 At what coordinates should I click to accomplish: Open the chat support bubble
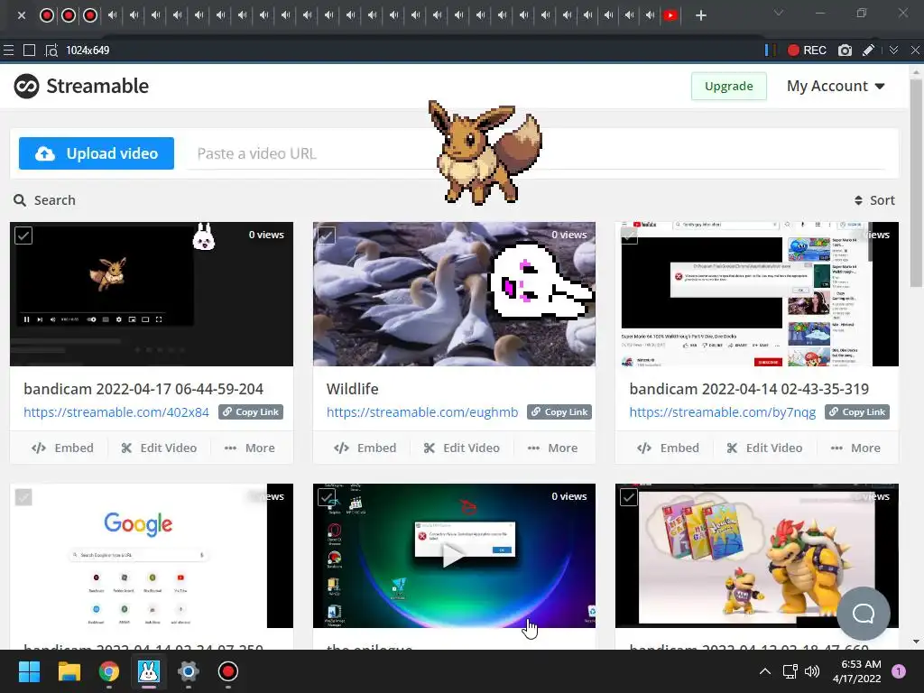coord(864,614)
